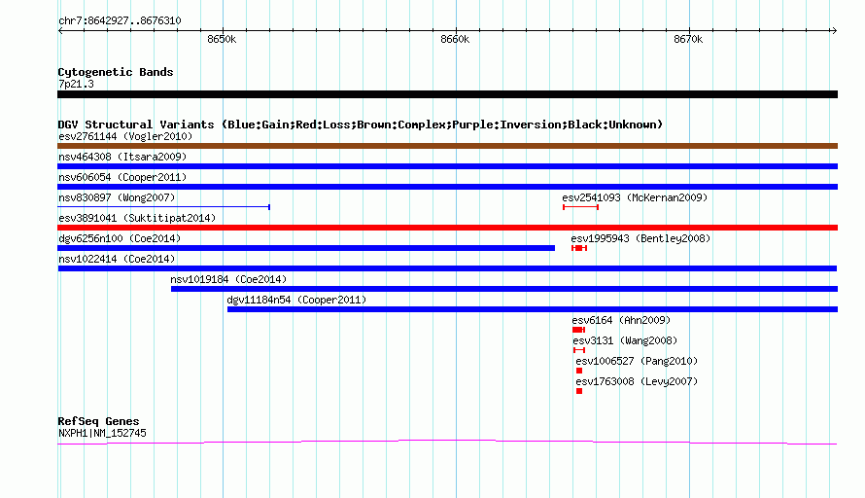865x498 pixels.
Task: Click the dgv11184n54 (Cooper2011) label
Action: pyautogui.click(x=296, y=300)
